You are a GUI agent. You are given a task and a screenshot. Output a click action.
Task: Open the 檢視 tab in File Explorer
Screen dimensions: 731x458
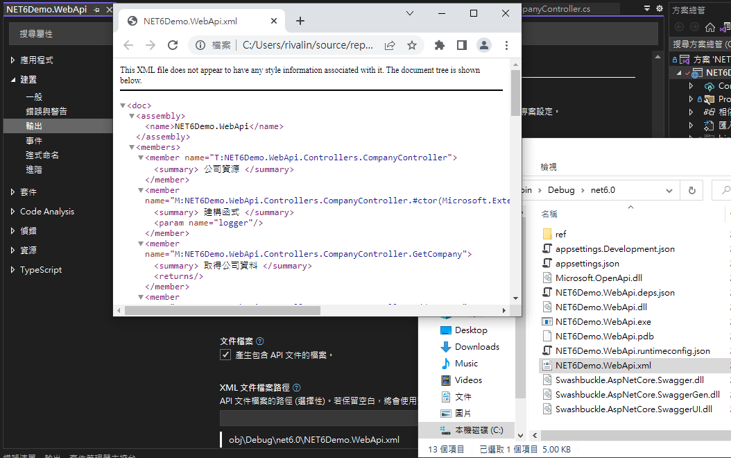click(548, 167)
